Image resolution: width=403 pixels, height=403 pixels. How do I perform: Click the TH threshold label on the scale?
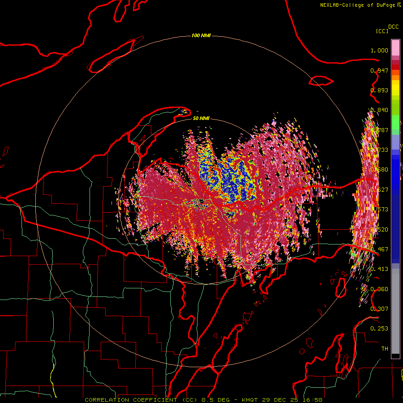385,349
